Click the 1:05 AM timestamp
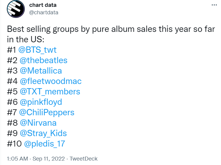 pyautogui.click(x=18, y=159)
